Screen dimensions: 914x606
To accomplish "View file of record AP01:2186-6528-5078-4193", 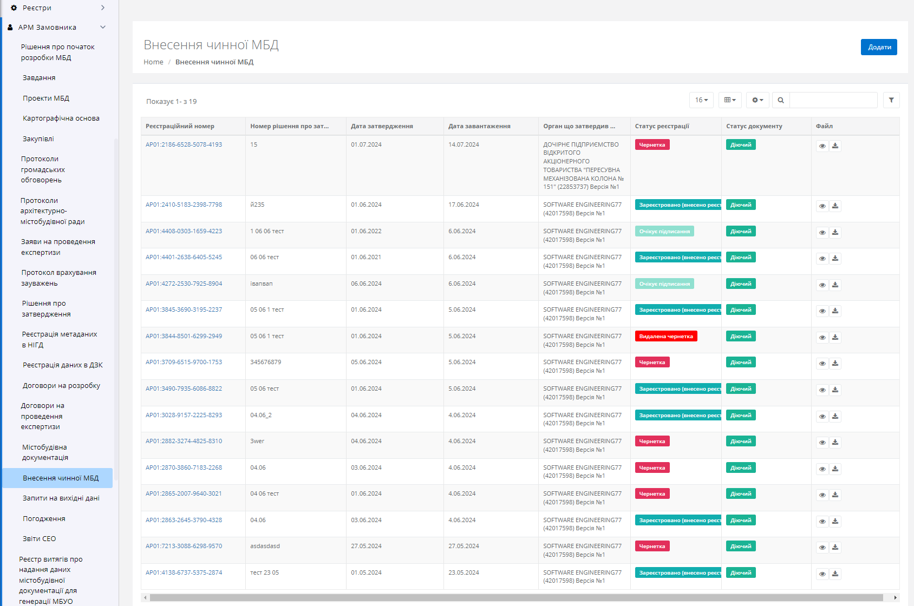I will click(x=822, y=146).
